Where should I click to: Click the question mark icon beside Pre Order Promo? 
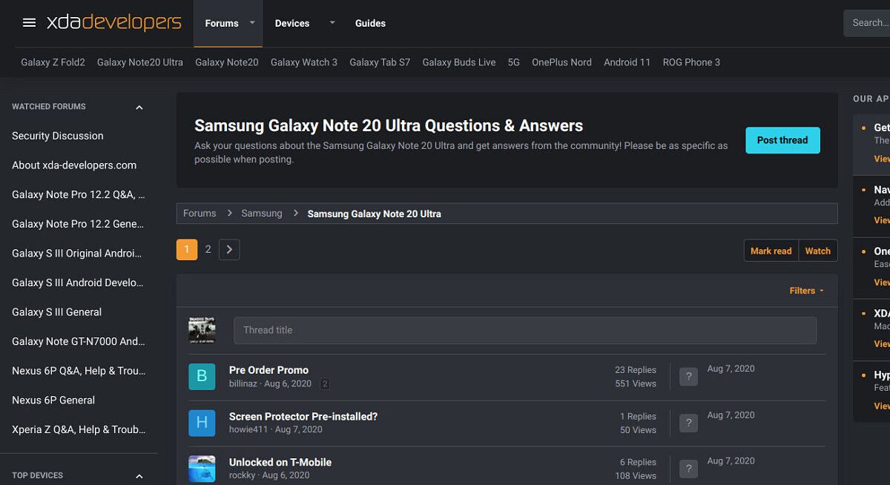[688, 376]
